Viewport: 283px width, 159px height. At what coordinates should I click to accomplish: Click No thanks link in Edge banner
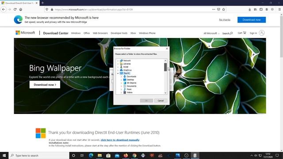click(x=225, y=19)
